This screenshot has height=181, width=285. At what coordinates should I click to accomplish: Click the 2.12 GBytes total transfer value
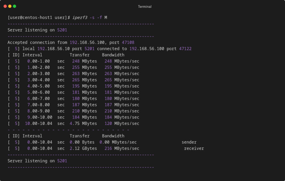[x=83, y=148]
